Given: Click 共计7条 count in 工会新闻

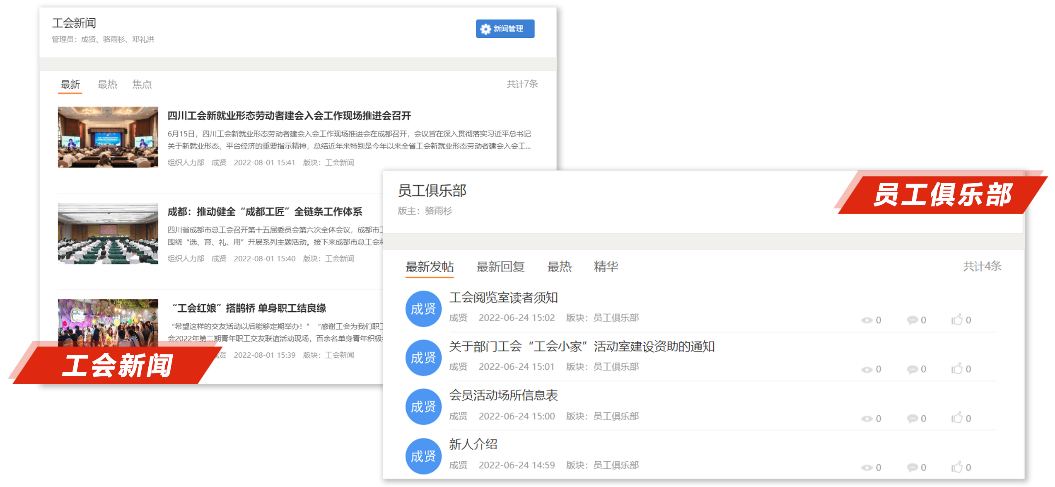Looking at the screenshot, I should pyautogui.click(x=522, y=84).
